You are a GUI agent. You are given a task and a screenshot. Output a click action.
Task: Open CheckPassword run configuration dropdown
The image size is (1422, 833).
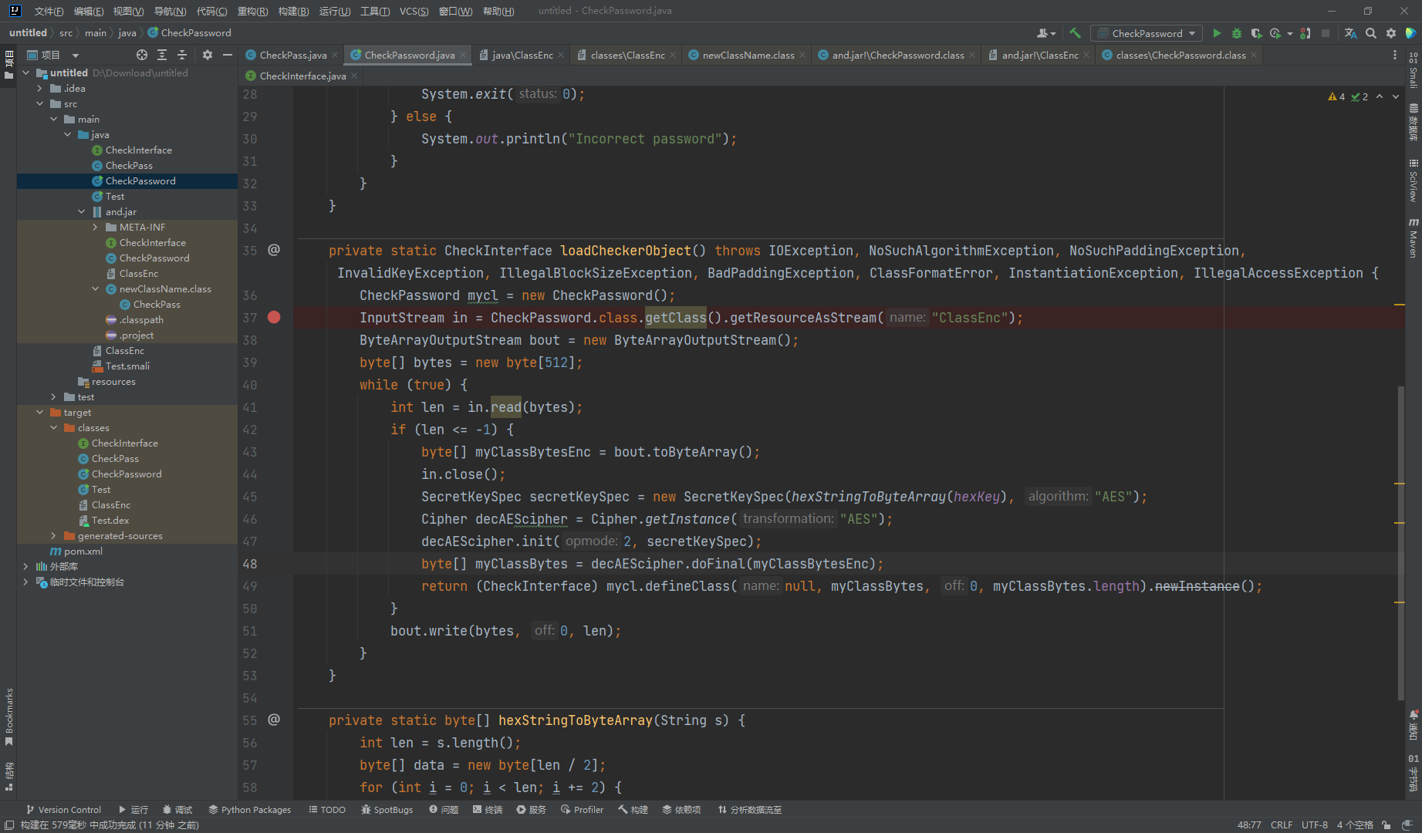(1147, 33)
